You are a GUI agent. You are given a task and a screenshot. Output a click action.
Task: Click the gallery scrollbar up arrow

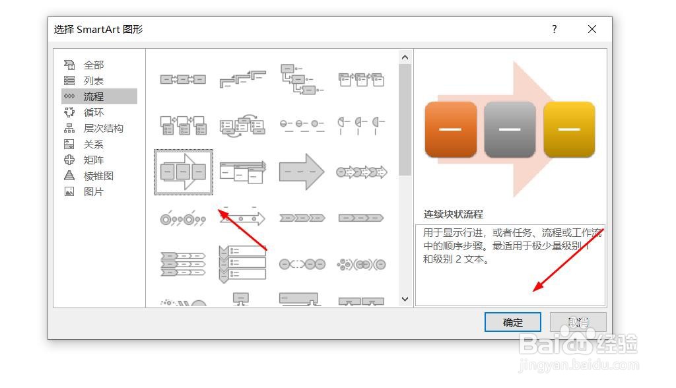[405, 56]
